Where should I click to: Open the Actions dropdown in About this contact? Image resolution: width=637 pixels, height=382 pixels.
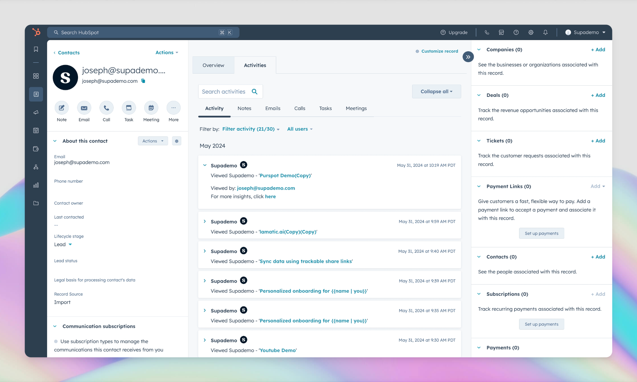tap(153, 141)
